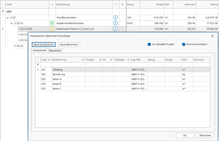The image size is (219, 141).
Task: Click Bezeichnung filter field in dialog grid
Action: pyautogui.click(x=69, y=65)
